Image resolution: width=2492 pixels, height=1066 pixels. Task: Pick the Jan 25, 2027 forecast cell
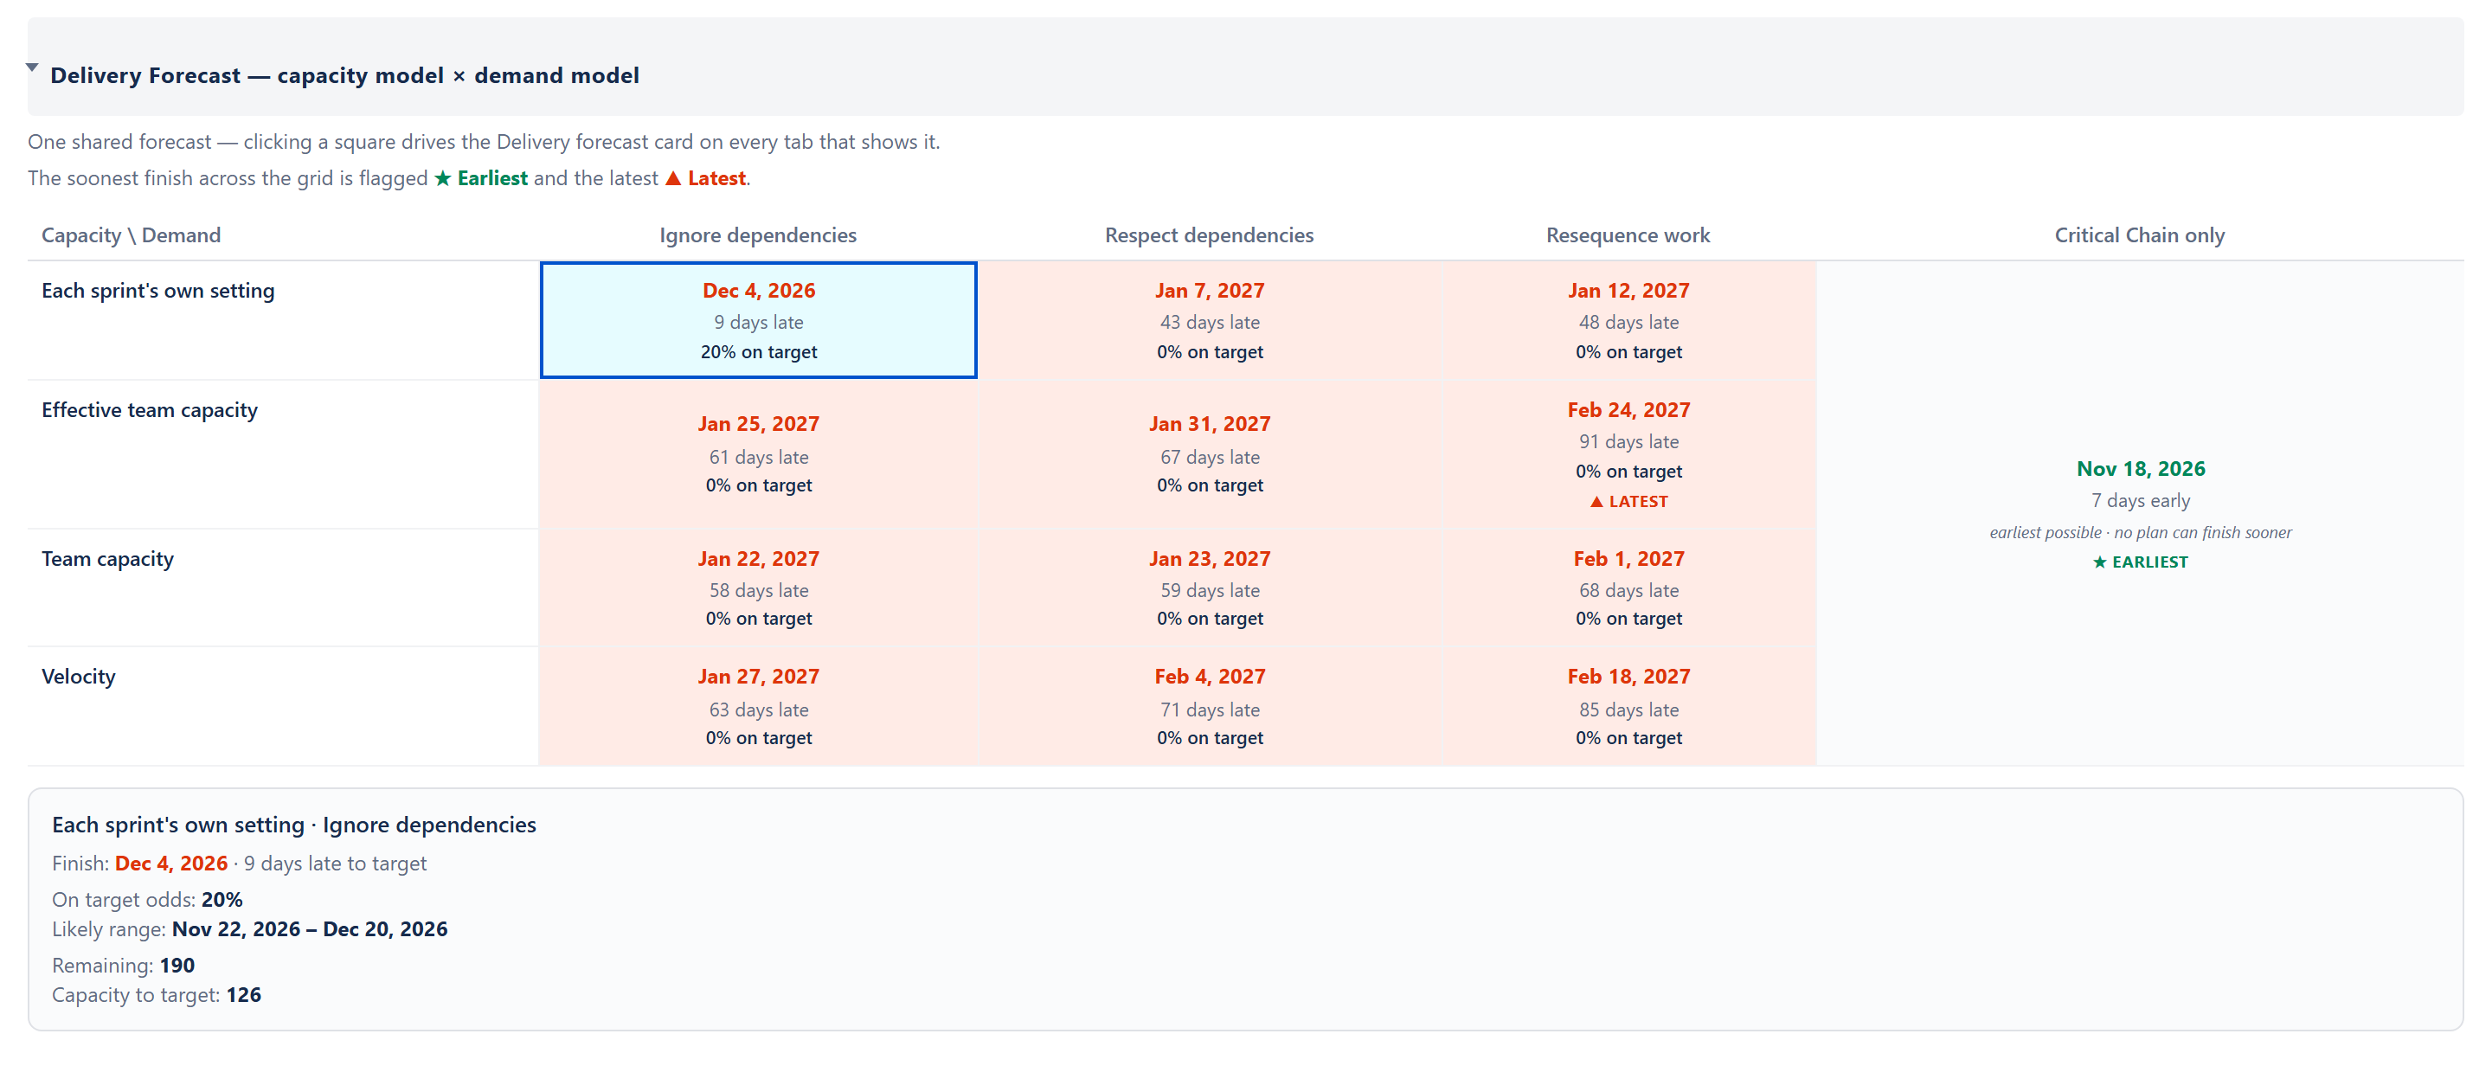pyautogui.click(x=759, y=453)
